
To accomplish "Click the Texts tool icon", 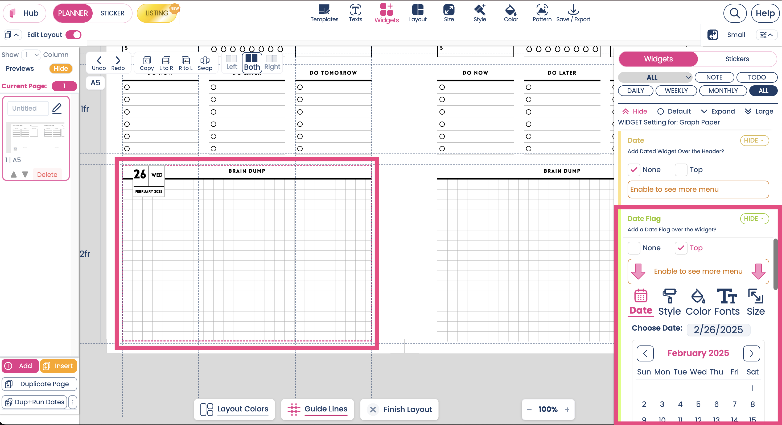I will point(355,10).
